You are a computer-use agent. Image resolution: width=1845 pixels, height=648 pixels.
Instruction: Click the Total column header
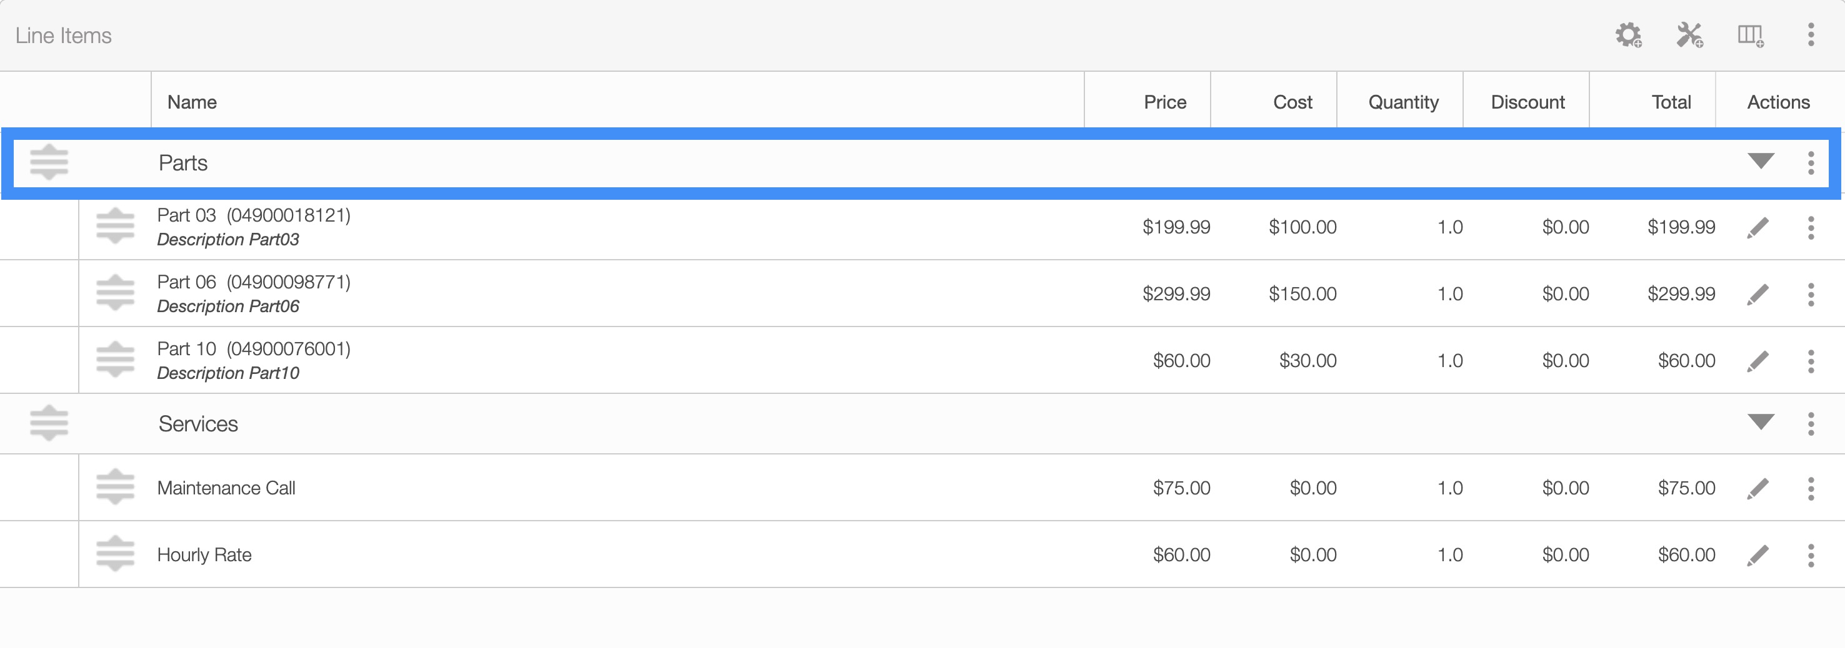1671,102
